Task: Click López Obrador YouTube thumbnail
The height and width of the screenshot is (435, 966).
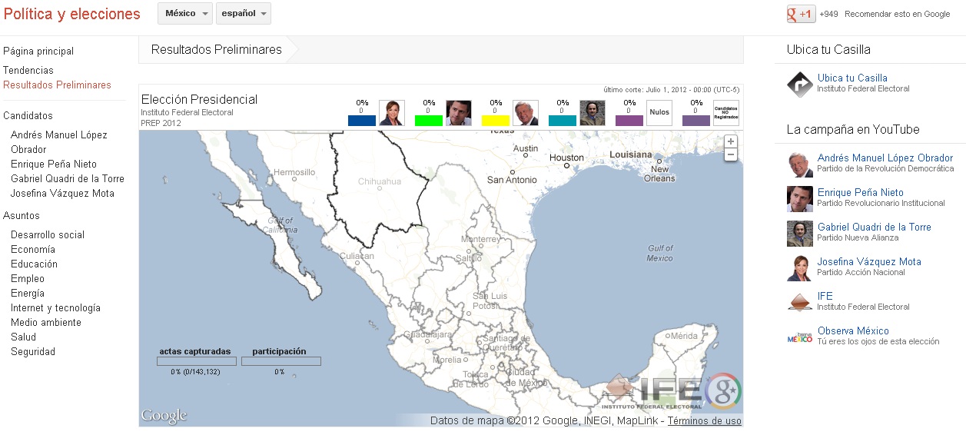Action: coord(800,164)
